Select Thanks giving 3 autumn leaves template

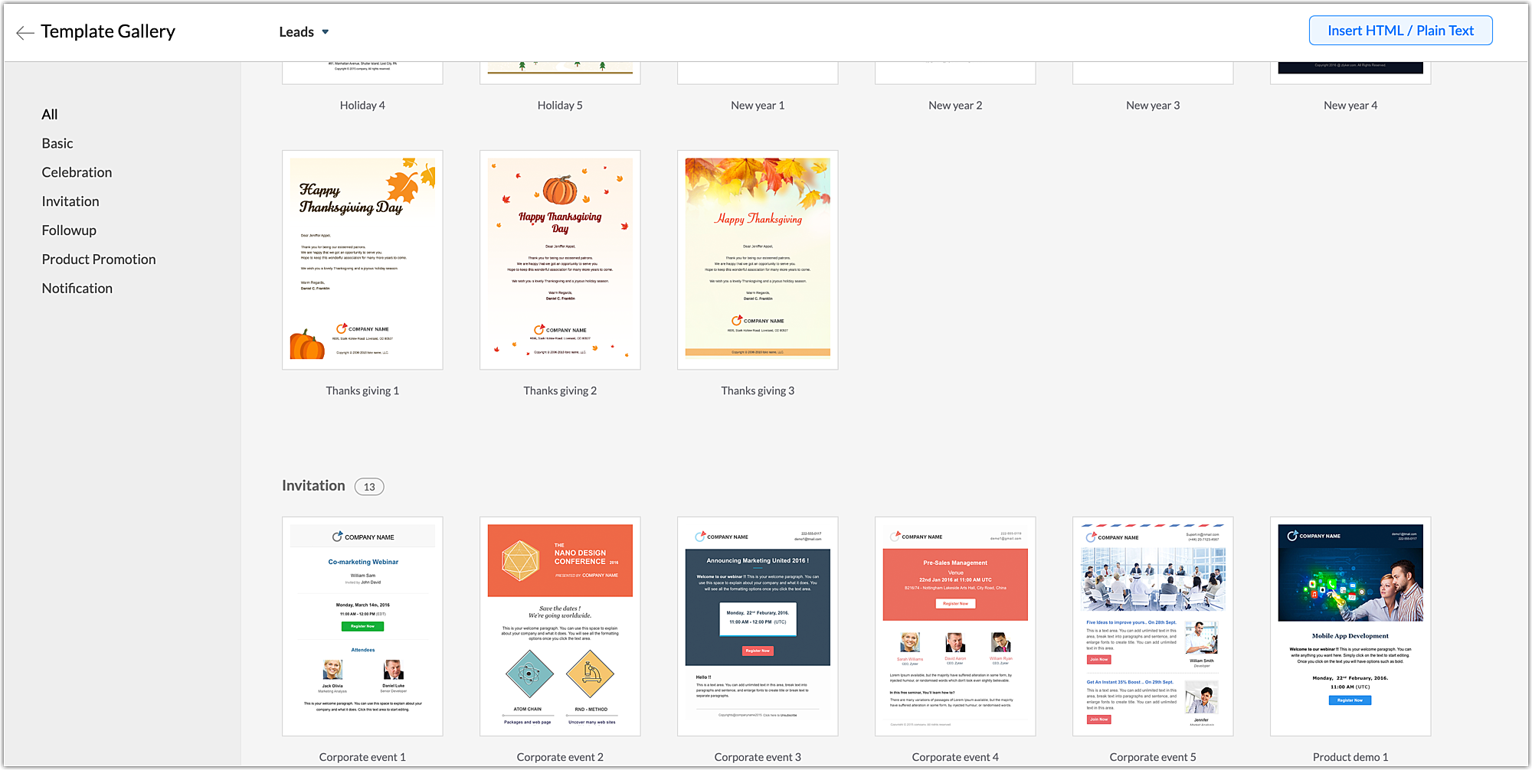[x=758, y=260]
